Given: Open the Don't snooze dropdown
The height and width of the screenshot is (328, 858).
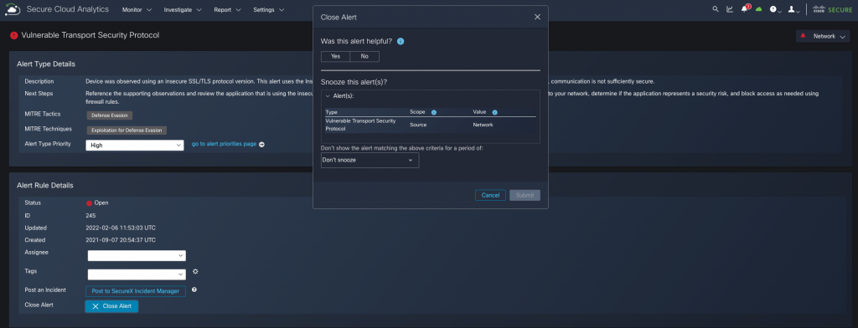Looking at the screenshot, I should (x=370, y=160).
